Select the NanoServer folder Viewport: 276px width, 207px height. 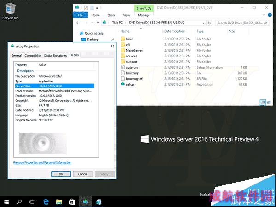(134, 50)
